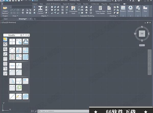The image size is (153, 113).
Task: Select the Chamfer corner tool
Action: click(x=19, y=72)
